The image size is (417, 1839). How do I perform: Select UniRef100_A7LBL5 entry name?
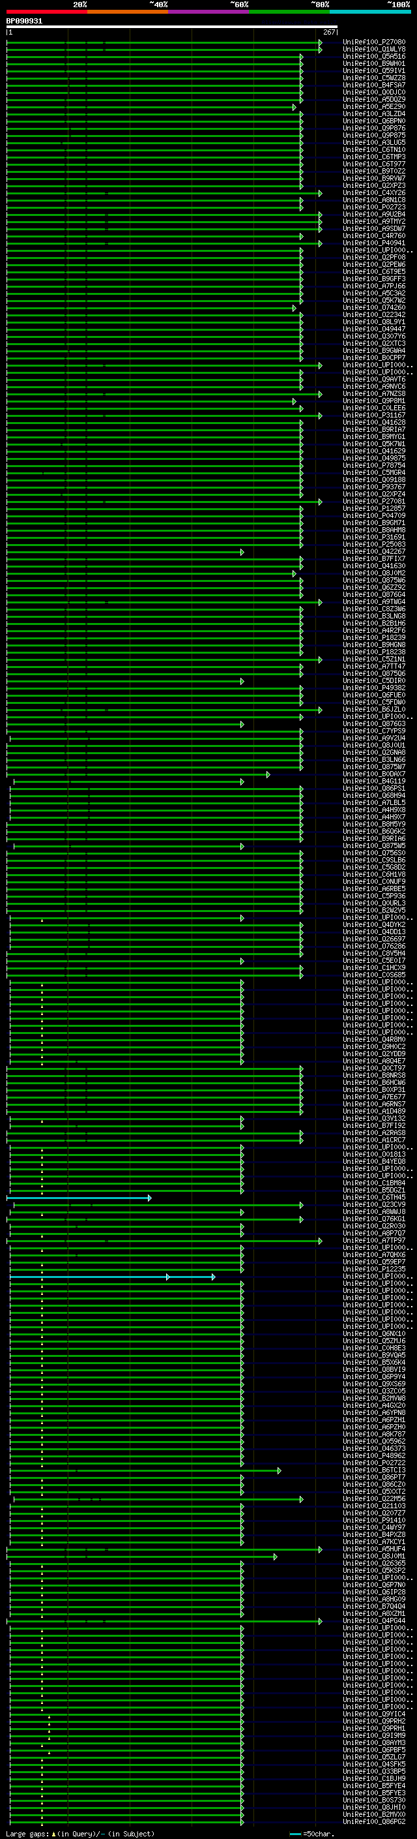(373, 802)
